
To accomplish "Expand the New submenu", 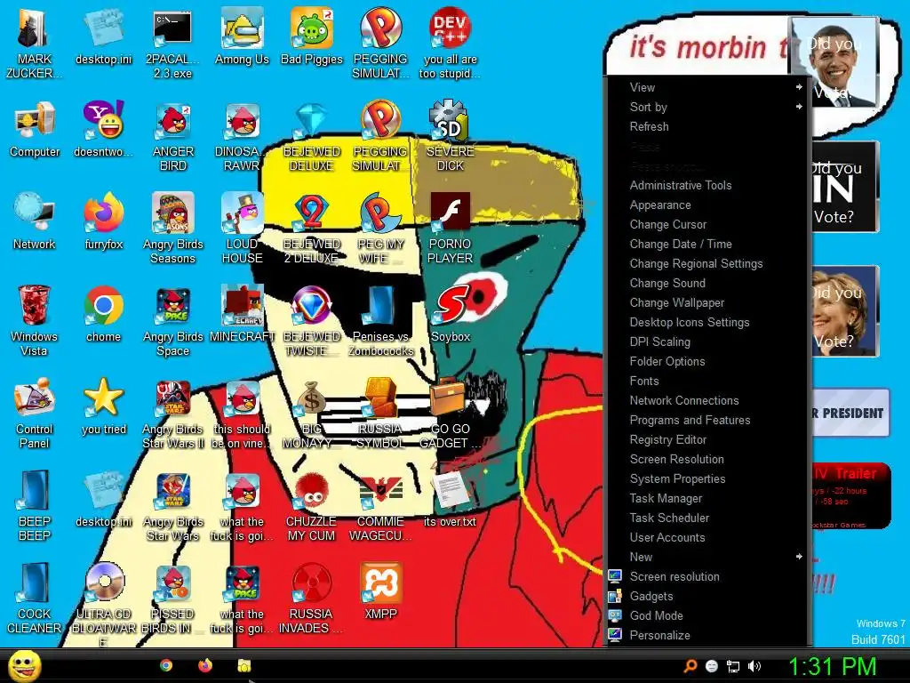I will tap(707, 557).
